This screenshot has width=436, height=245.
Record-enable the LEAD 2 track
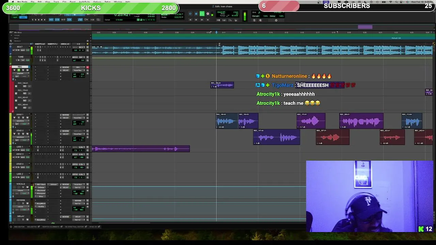[14, 134]
